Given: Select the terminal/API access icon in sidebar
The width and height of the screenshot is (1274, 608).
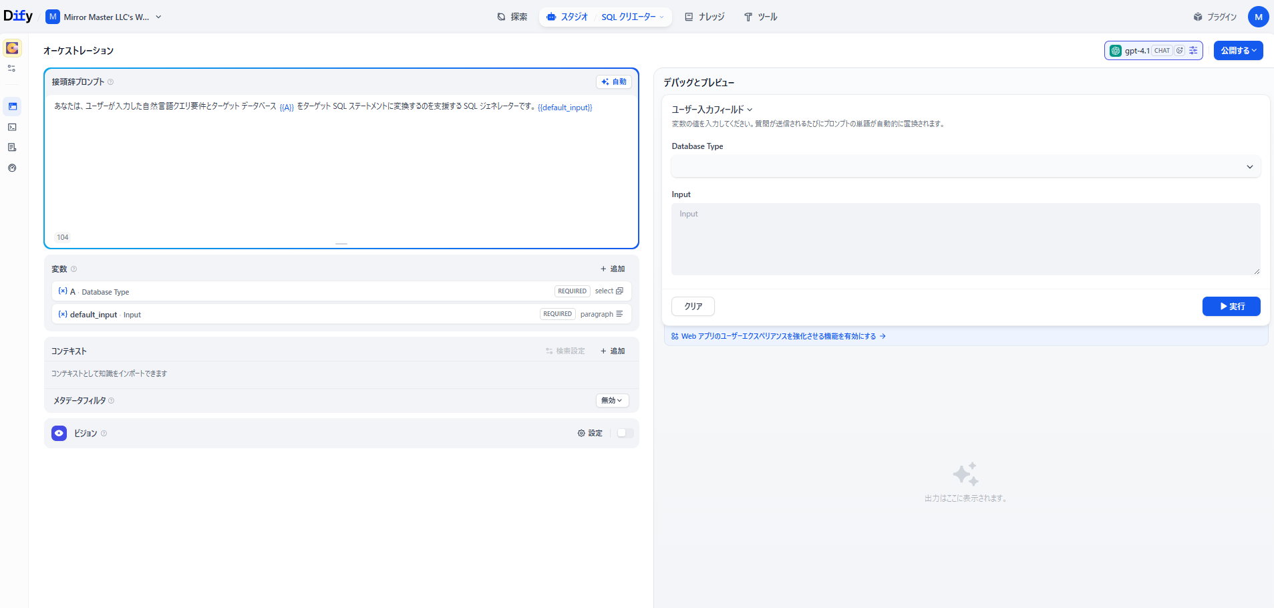Looking at the screenshot, I should click(11, 126).
